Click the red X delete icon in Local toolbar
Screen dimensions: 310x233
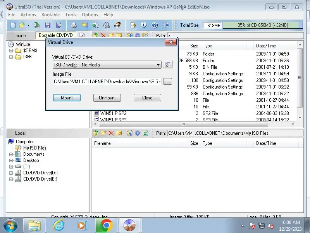point(111,133)
